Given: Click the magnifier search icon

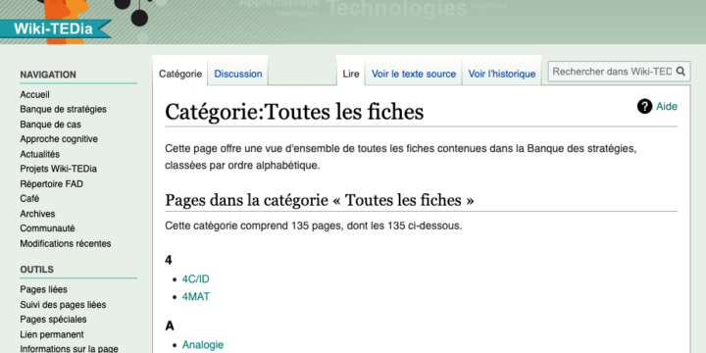Looking at the screenshot, I should [681, 72].
